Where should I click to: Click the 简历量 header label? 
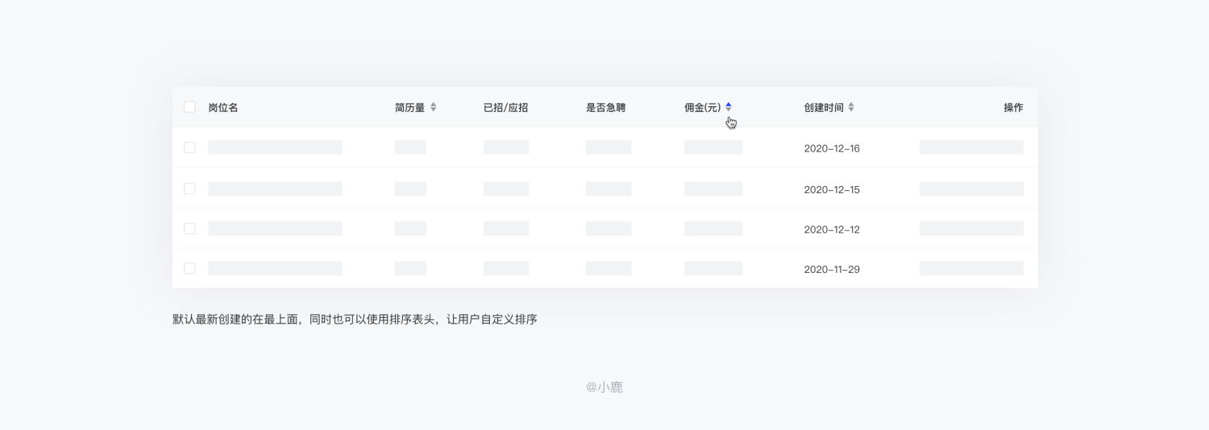[409, 107]
